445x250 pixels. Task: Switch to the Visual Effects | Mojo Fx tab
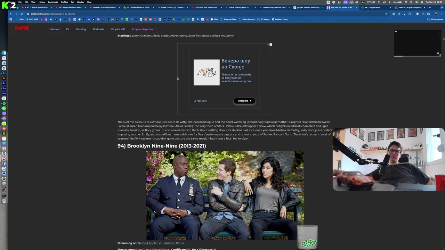click(240, 7)
